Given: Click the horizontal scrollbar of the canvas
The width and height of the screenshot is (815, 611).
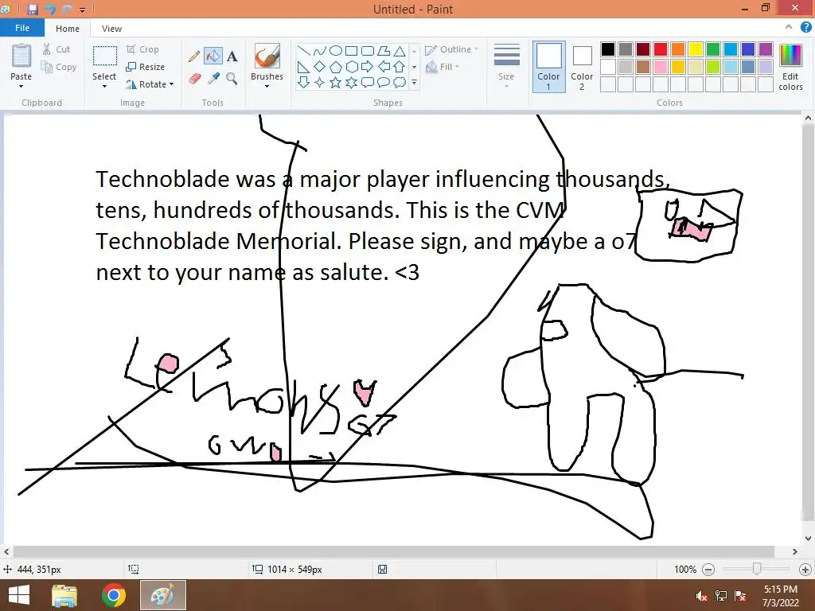Looking at the screenshot, I should point(393,551).
